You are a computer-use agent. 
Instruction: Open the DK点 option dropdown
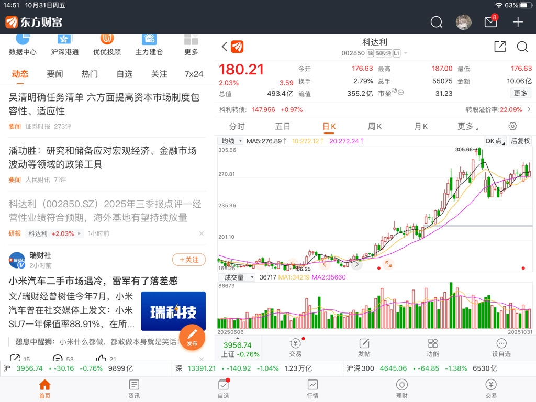click(495, 141)
